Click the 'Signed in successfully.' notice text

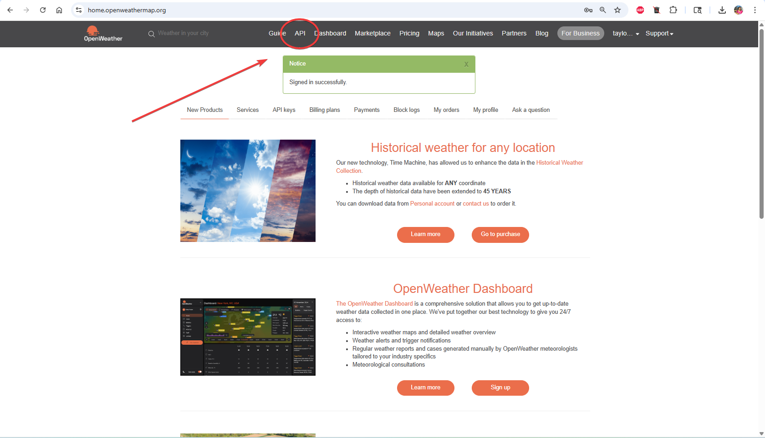coord(318,82)
